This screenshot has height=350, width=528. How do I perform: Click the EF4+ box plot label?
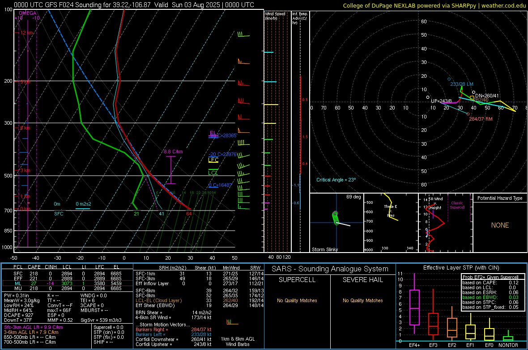tap(414, 345)
